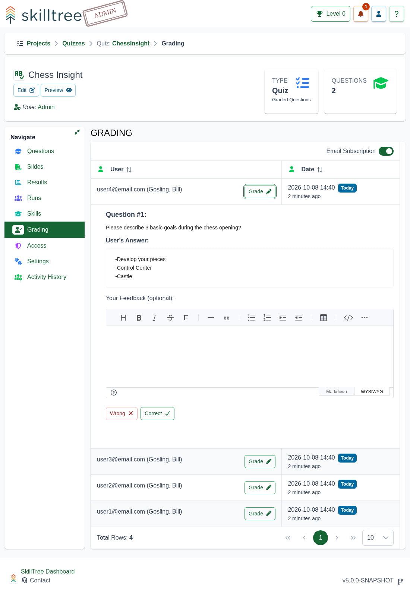Insert horizontal line in feedback editor
Screen dimensions: 410x594
pyautogui.click(x=211, y=318)
